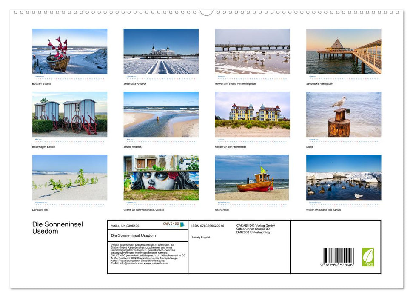
Task: Click the December calendar strip under Winter am Strand
Action: click(344, 204)
